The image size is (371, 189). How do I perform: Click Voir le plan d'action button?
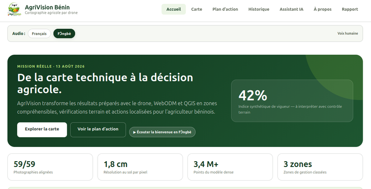pos(98,129)
